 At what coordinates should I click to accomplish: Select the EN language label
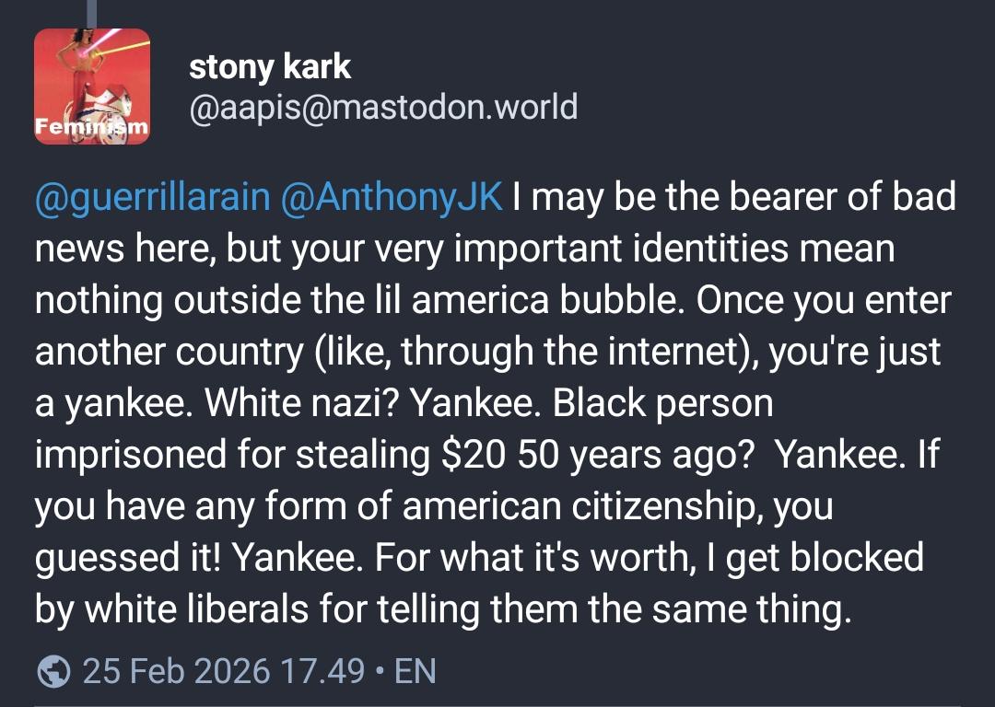pyautogui.click(x=415, y=670)
